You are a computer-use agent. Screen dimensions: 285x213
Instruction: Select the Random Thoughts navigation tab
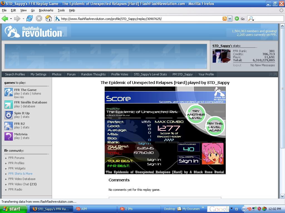pyautogui.click(x=94, y=74)
